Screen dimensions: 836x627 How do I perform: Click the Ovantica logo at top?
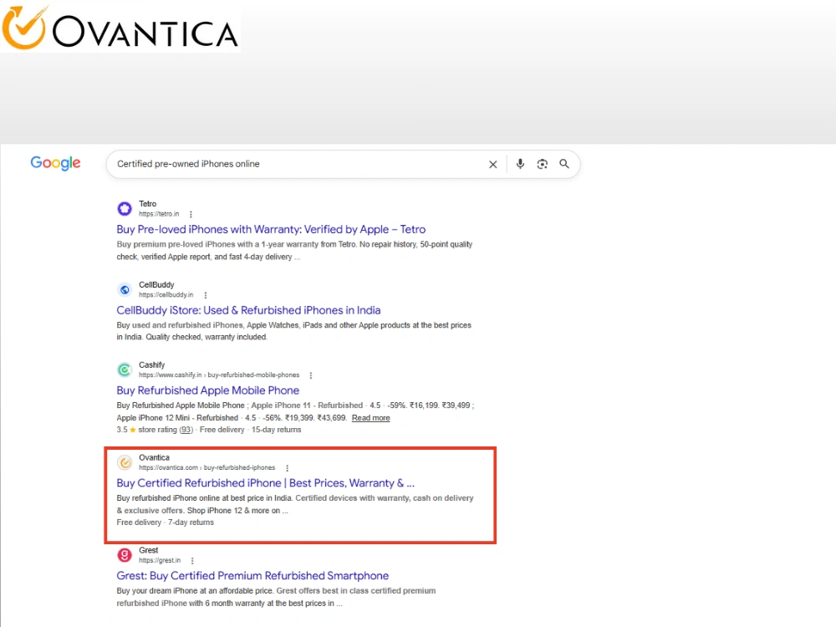(120, 28)
